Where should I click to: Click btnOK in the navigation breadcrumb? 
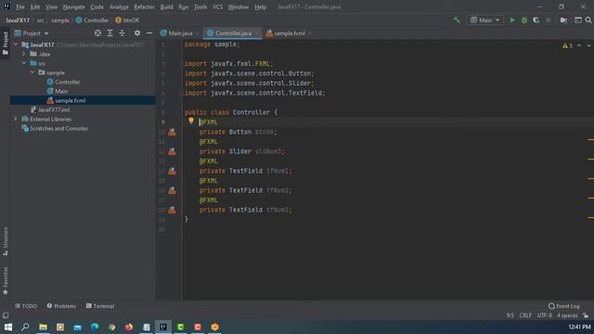131,20
